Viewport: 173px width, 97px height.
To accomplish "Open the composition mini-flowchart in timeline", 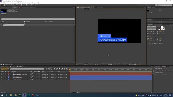I will point(46,69).
